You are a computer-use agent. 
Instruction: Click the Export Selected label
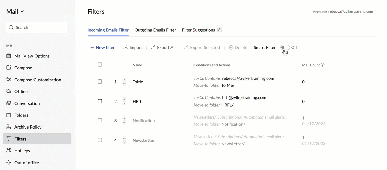point(205,48)
